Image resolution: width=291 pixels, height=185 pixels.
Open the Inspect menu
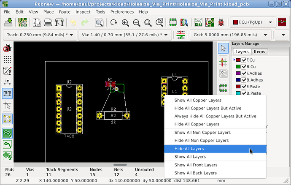83,12
